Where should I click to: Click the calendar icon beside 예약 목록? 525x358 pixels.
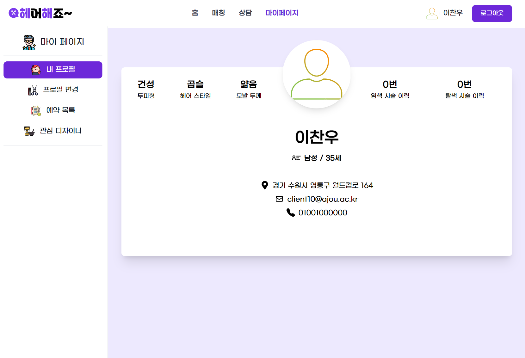pos(35,110)
